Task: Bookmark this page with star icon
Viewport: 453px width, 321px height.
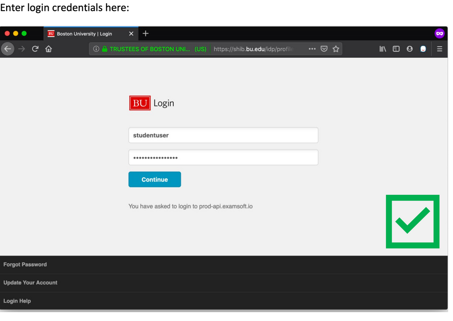Action: tap(336, 49)
